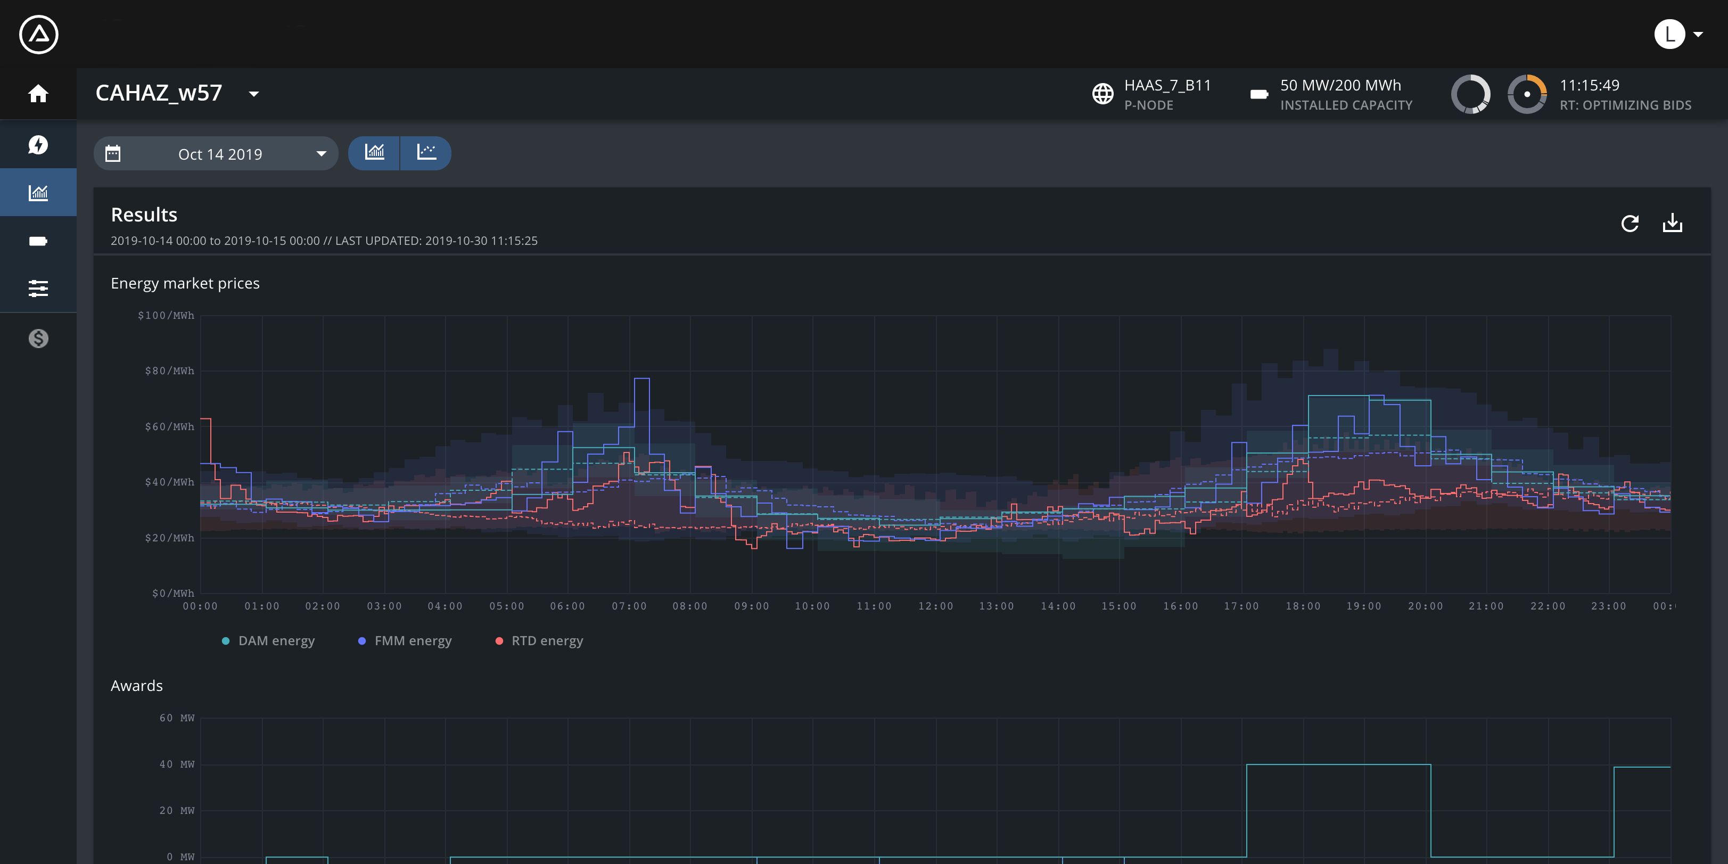Go to the Home sidebar icon
Screen dimensions: 1728x864
point(38,93)
